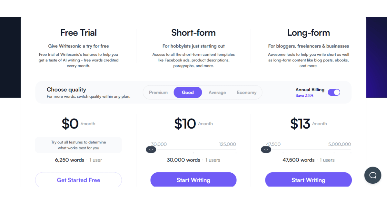Click the 125,000 maximum word label

click(x=227, y=144)
